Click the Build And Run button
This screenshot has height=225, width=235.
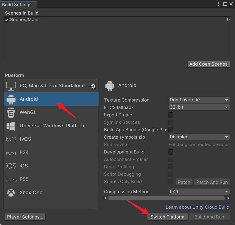(x=209, y=217)
